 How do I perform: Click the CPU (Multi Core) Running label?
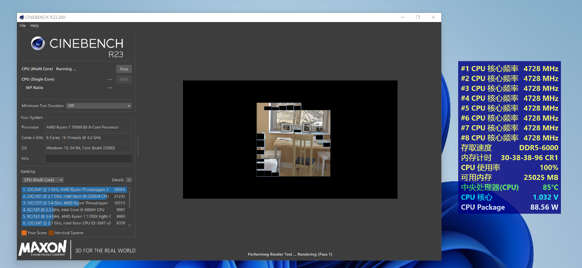click(49, 69)
